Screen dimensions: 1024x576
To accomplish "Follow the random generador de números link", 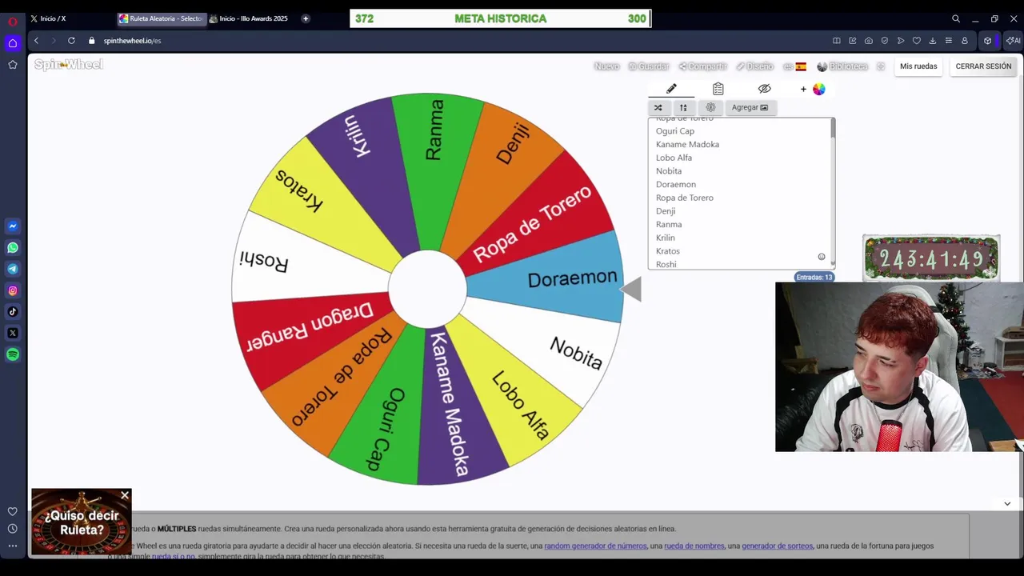I will click(595, 546).
